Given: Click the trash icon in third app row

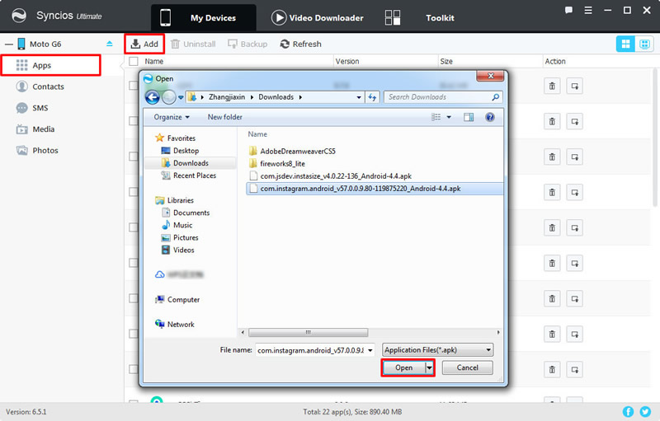Looking at the screenshot, I should pos(552,157).
